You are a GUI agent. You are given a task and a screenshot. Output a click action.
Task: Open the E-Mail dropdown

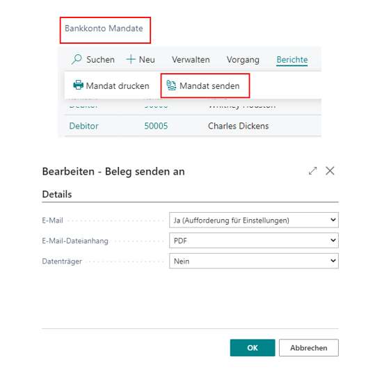[254, 220]
